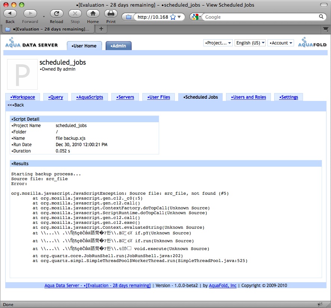Image resolution: width=331 pixels, height=308 pixels.
Task: Click the address bar URL field
Action: (x=153, y=17)
